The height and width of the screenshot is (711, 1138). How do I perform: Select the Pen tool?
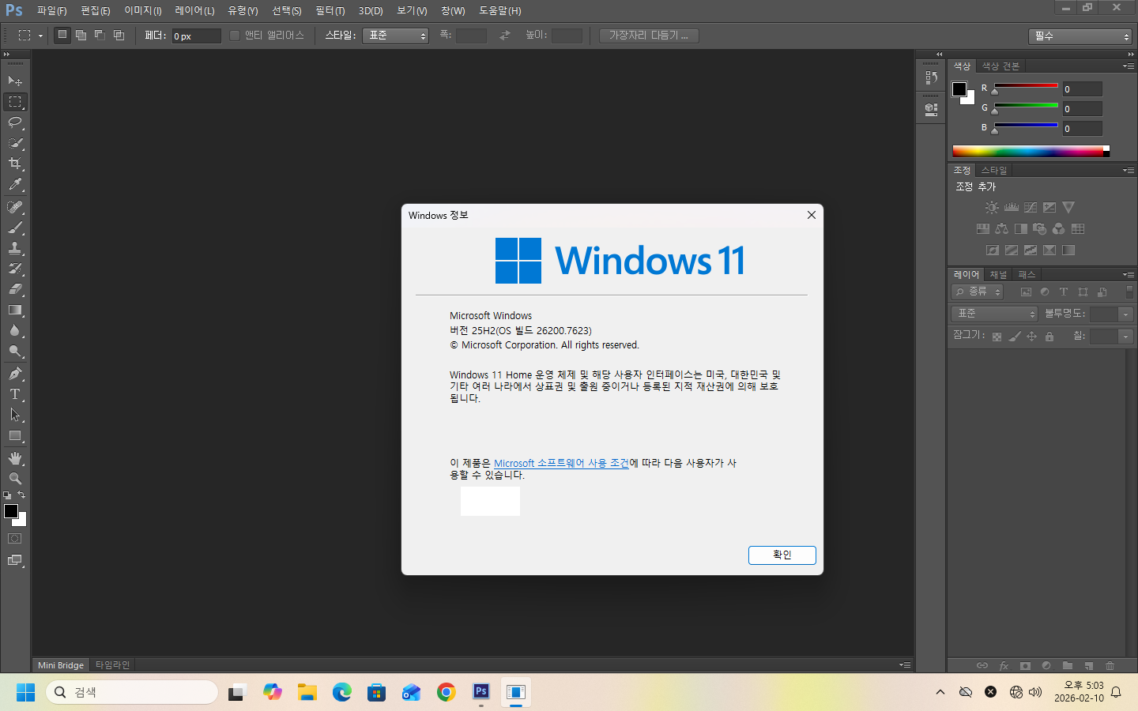tap(15, 374)
